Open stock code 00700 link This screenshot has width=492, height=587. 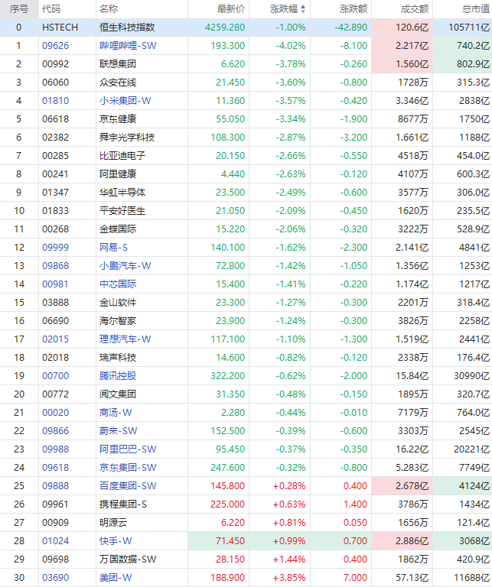(55, 376)
